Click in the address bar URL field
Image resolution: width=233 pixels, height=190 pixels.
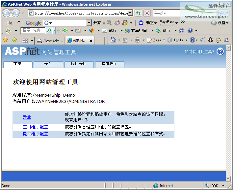click(x=81, y=13)
